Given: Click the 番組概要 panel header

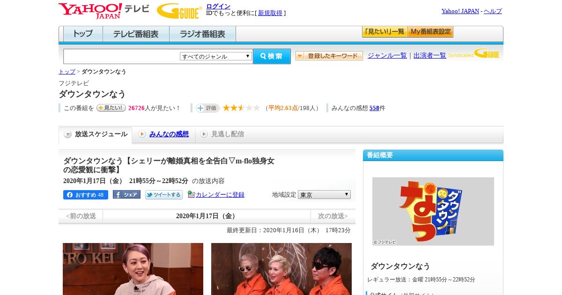Looking at the screenshot, I should [x=433, y=155].
